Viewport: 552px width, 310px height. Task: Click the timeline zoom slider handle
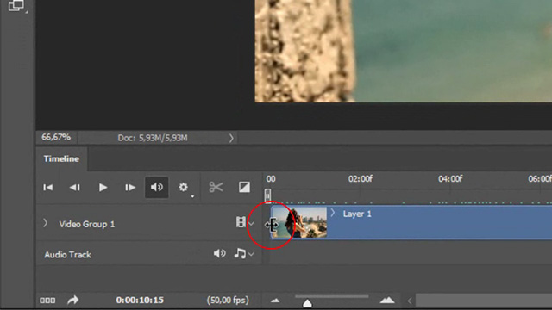(307, 303)
